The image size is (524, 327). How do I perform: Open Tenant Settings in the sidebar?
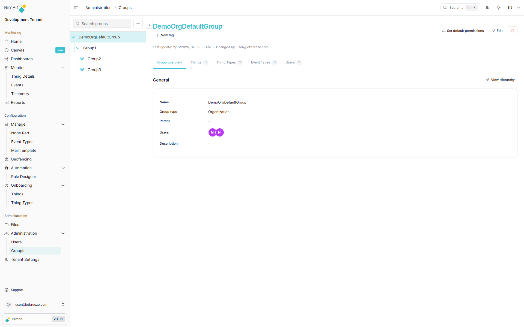coord(25,259)
